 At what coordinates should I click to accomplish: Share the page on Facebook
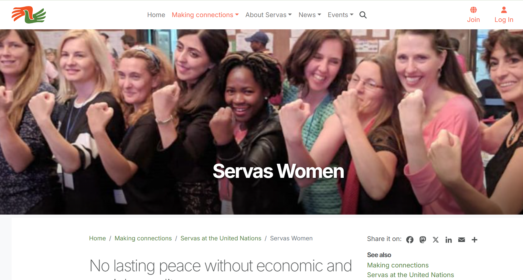tap(410, 240)
